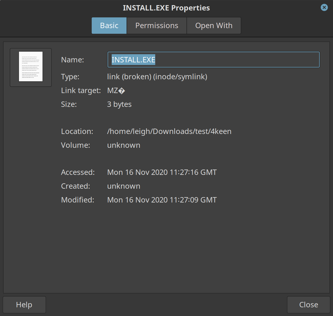
Task: Close the dialog with the X icon
Action: tap(324, 7)
